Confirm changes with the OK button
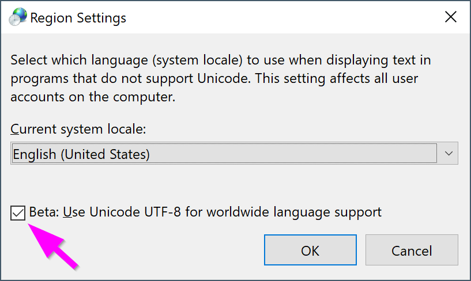 [x=310, y=250]
